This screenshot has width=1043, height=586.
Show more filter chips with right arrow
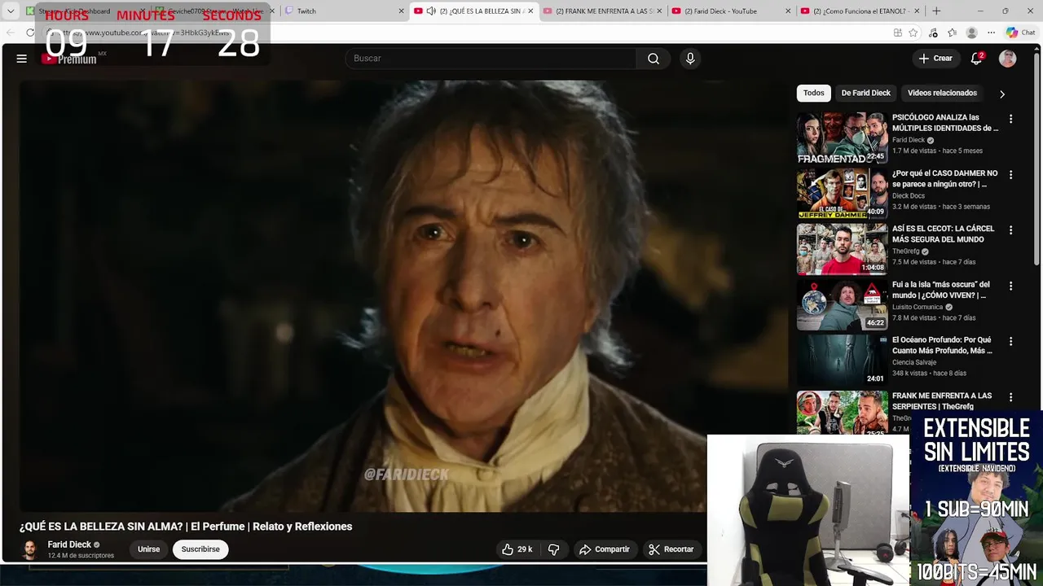1002,94
